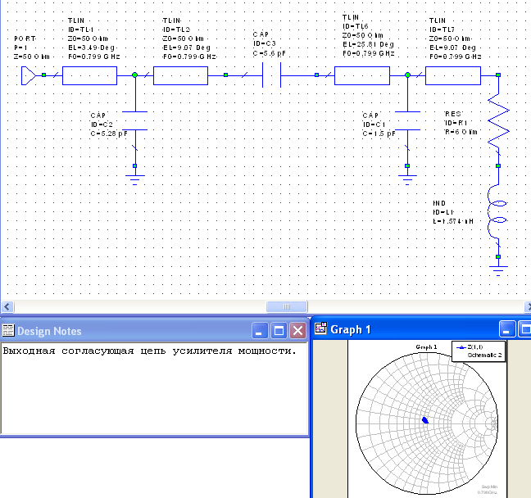Click Graph 1 window icon
This screenshot has width=531, height=498.
[320, 328]
